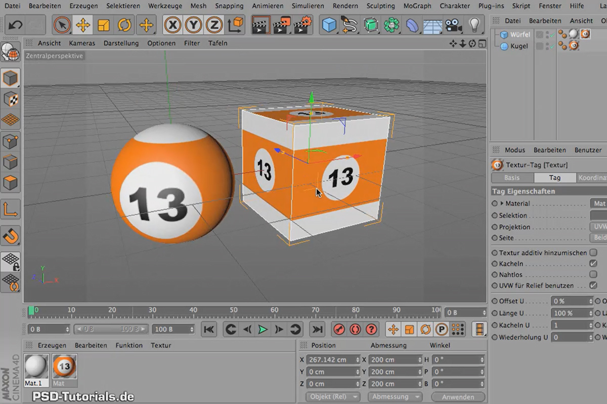The width and height of the screenshot is (607, 404).
Task: Select the Move tool in top toolbar
Action: pyautogui.click(x=83, y=25)
